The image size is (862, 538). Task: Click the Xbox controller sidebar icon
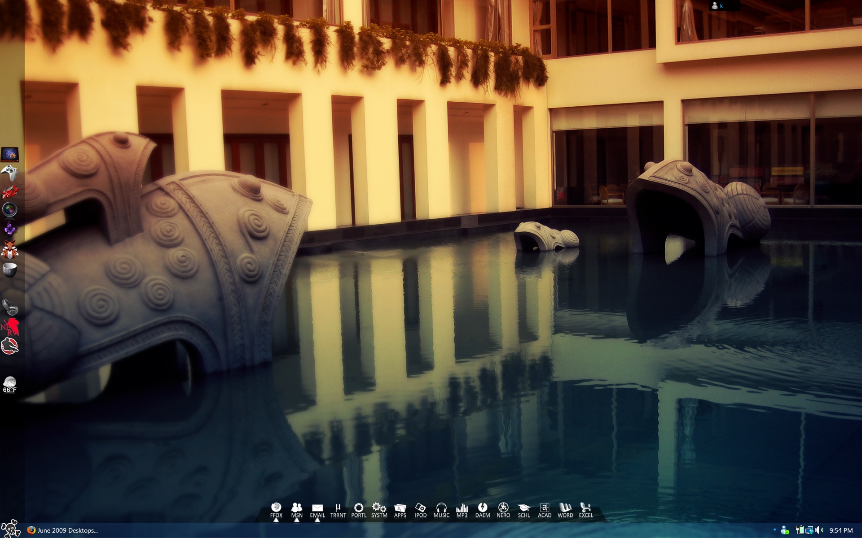tap(9, 173)
